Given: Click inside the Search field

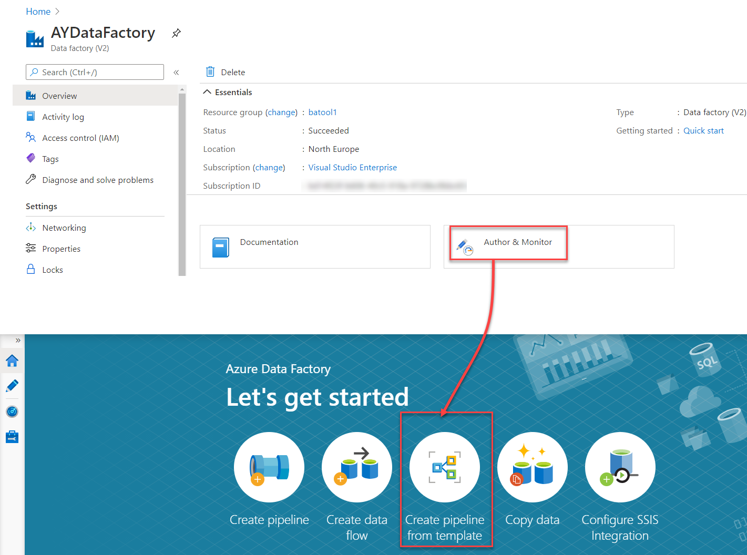Looking at the screenshot, I should [x=95, y=72].
